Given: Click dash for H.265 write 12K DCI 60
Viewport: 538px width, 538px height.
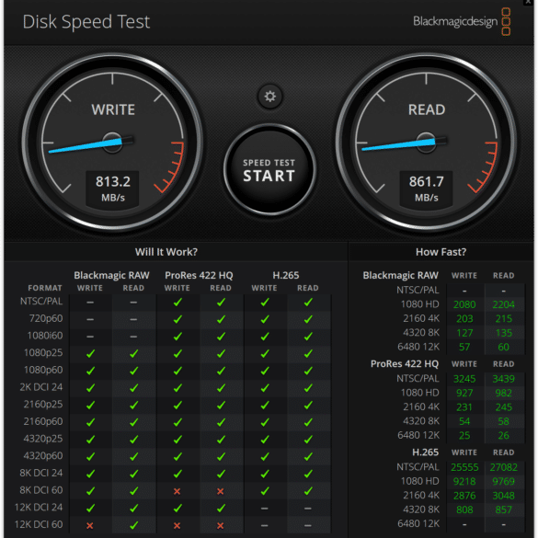Looking at the screenshot, I should 264,525.
